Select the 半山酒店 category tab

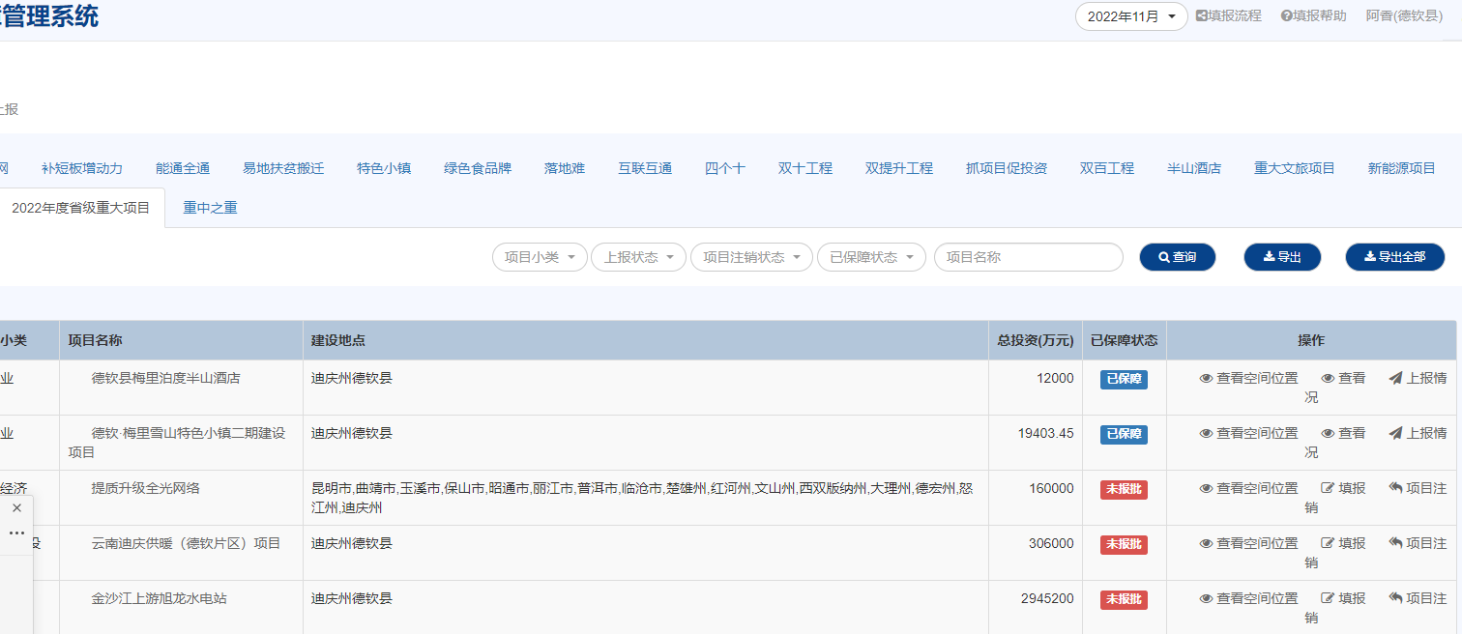click(1193, 168)
